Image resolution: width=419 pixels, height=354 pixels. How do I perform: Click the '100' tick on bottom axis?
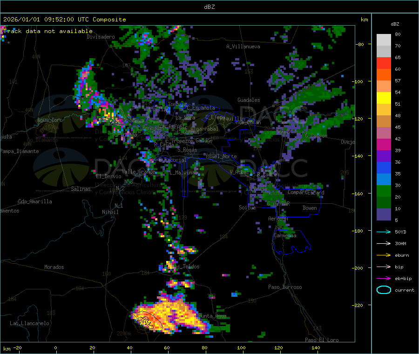point(241,347)
